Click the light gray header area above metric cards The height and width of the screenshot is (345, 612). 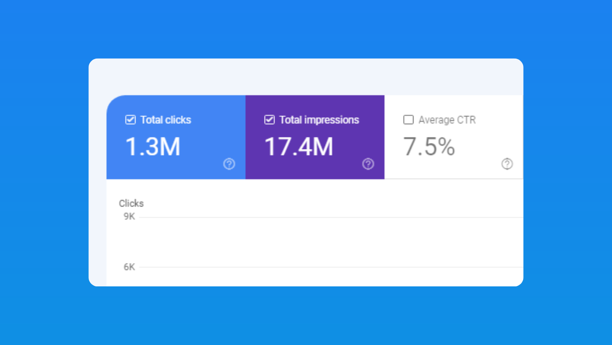306,77
